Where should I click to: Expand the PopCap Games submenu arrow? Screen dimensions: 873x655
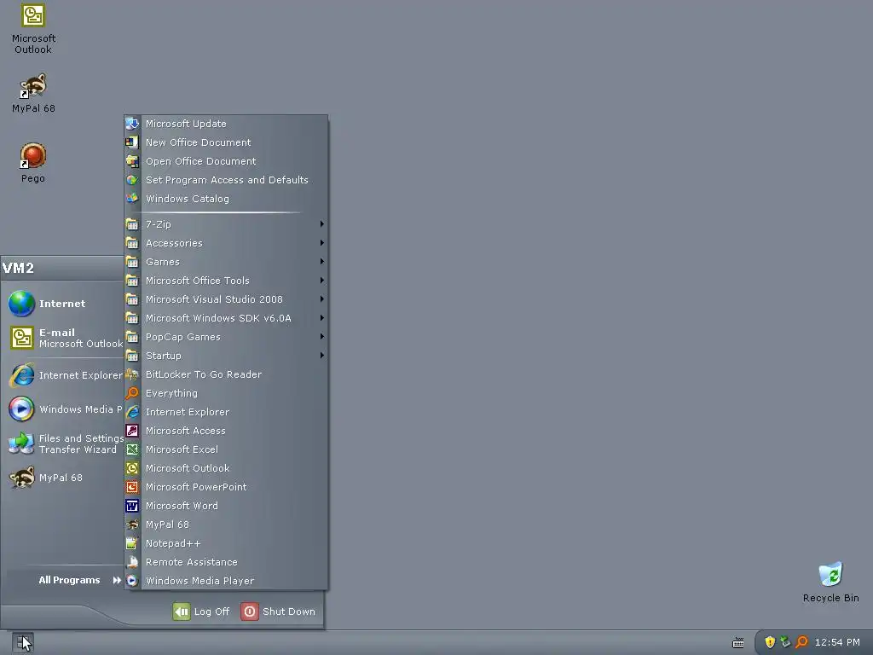[x=321, y=336]
